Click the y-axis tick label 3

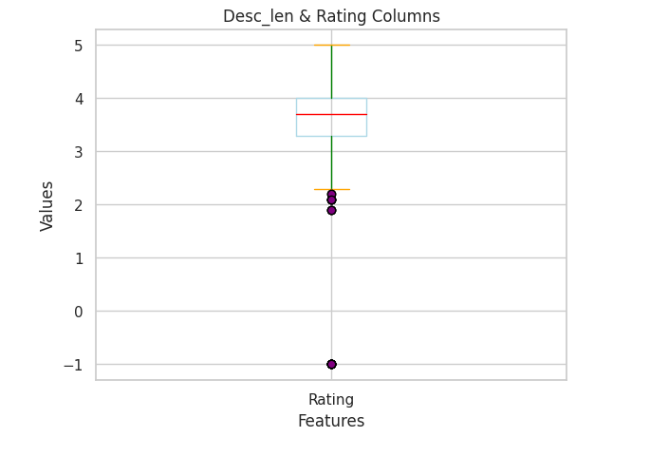(79, 152)
